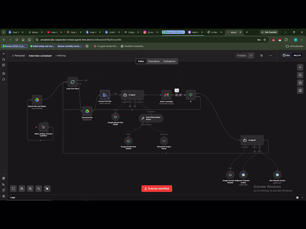
Task: Bookmark this page with the star
Action: pyautogui.click(x=265, y=40)
